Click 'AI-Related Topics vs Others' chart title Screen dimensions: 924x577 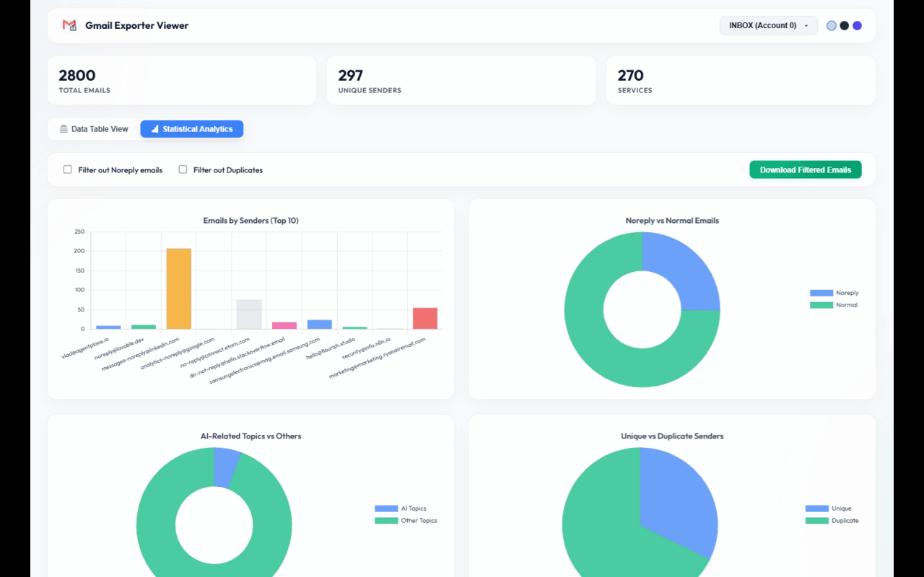click(x=250, y=436)
